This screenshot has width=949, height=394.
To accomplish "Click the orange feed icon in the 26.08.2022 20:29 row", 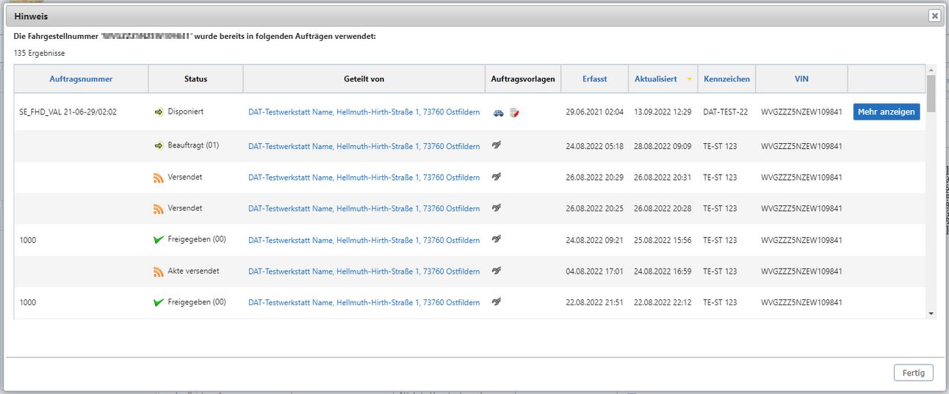I will click(x=158, y=178).
